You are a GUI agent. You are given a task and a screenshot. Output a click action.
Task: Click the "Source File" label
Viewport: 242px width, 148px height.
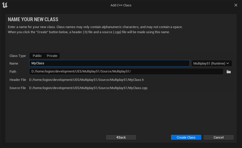tap(18, 88)
